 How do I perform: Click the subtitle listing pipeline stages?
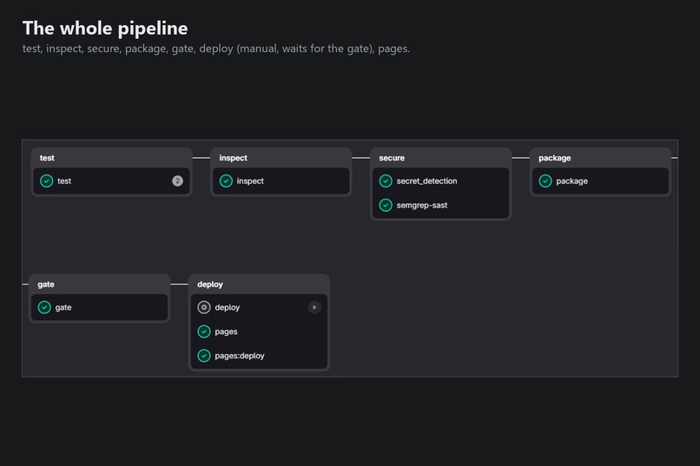point(216,49)
